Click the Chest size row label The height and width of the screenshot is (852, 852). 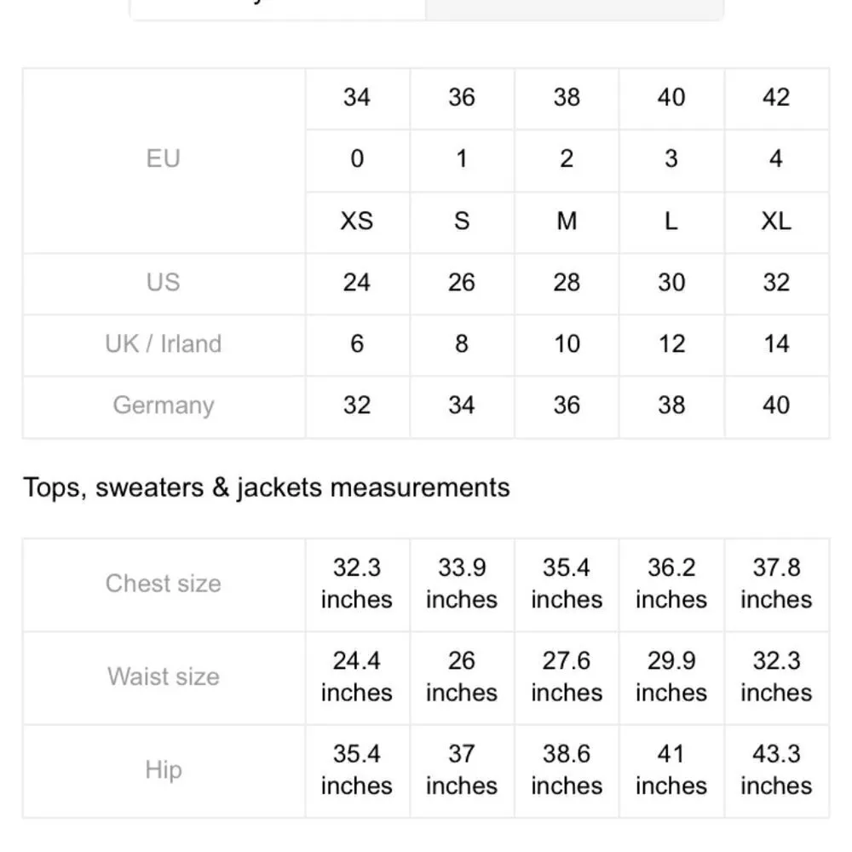pos(164,584)
